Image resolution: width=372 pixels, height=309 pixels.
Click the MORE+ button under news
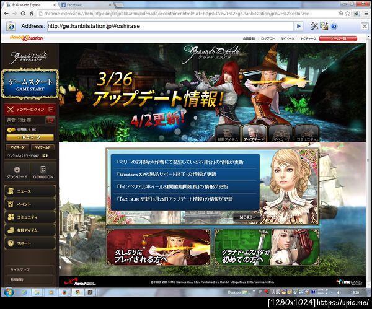247,217
